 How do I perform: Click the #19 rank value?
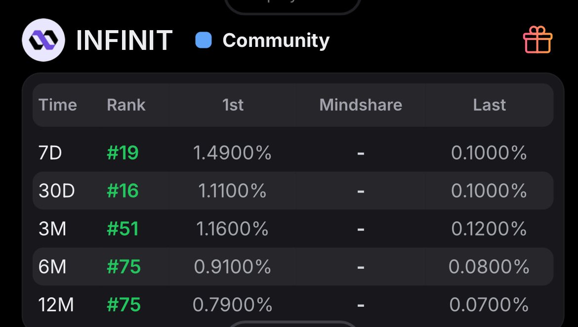[123, 153]
